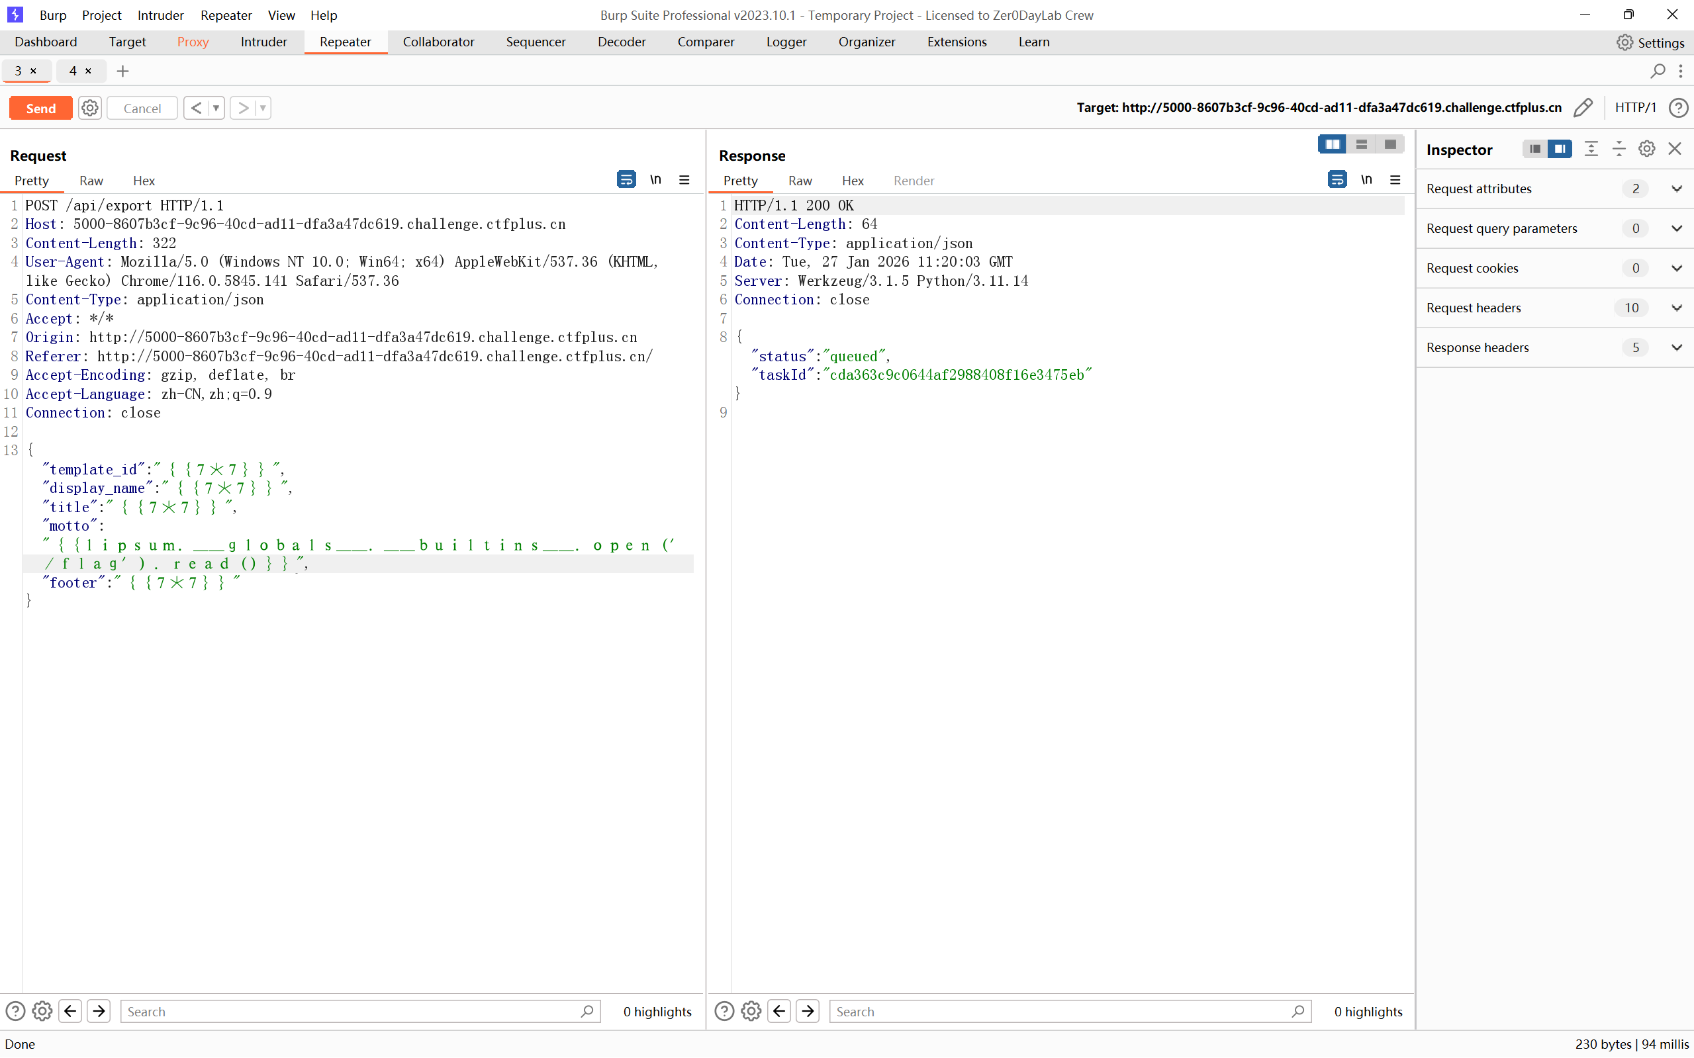Switch to Intruder tool tab
The height and width of the screenshot is (1058, 1694).
(263, 42)
